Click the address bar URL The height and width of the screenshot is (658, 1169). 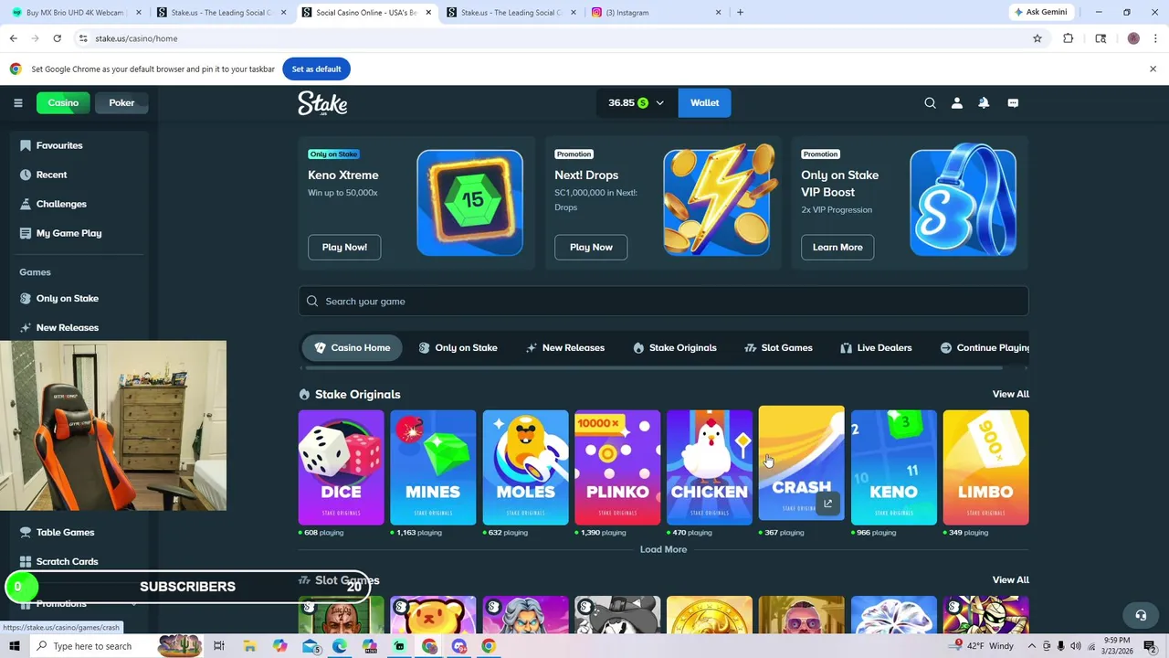[x=136, y=38]
